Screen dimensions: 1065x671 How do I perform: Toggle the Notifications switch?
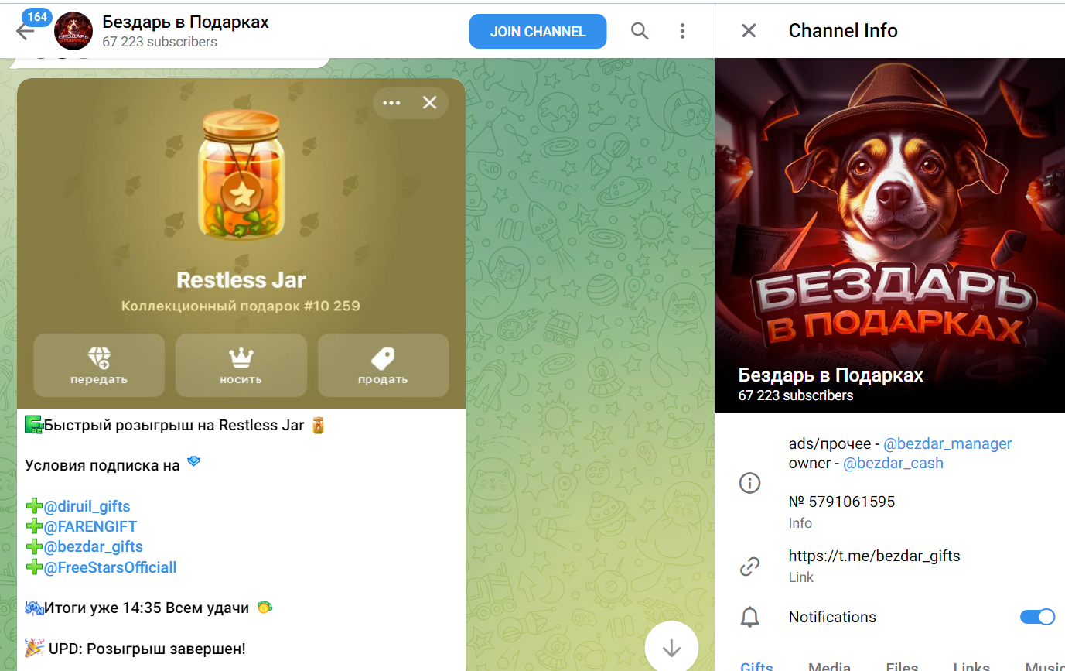coord(1037,617)
